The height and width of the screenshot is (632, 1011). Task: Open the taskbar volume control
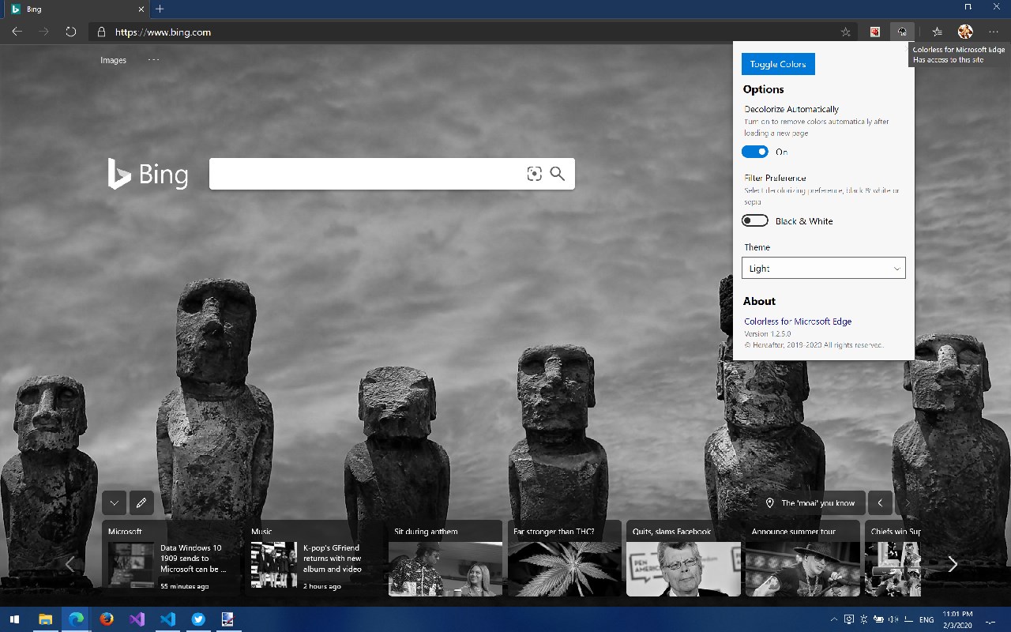point(894,619)
